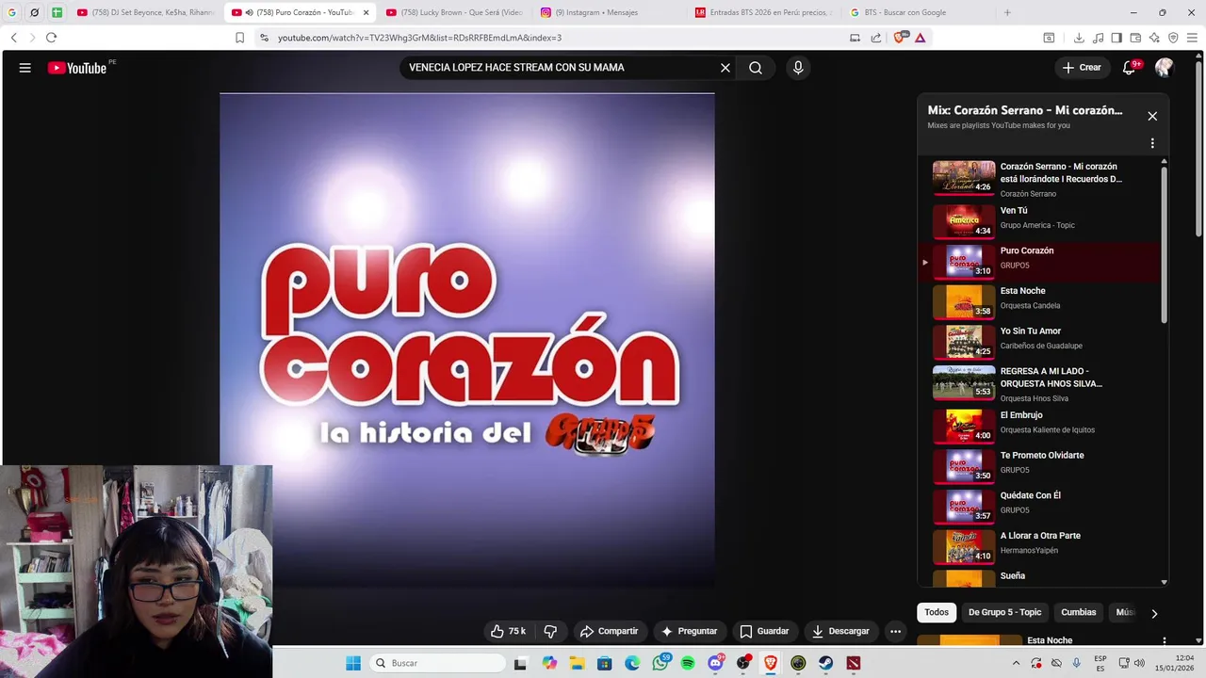
Task: Reload the page
Action: (51, 38)
